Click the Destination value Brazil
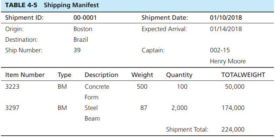Image resolution: width=276 pixels, height=138 pixels. [x=80, y=39]
